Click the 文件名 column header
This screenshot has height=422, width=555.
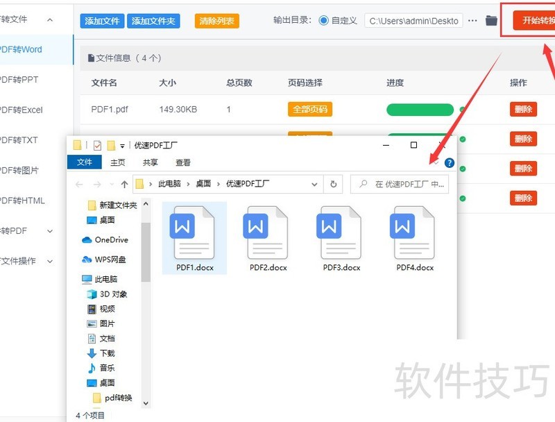click(x=104, y=83)
